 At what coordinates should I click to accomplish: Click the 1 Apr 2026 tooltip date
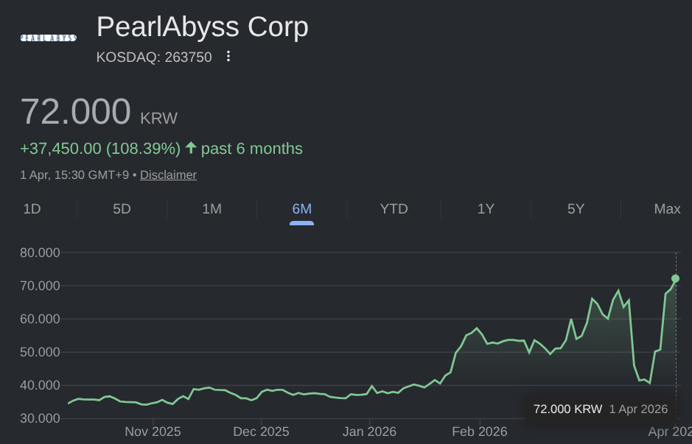[638, 409]
